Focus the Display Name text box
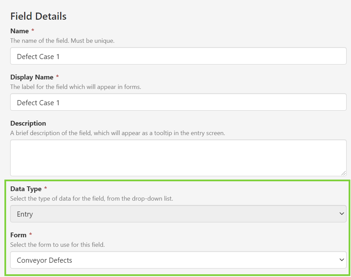Viewport: 351px width, 277px height. tap(178, 102)
